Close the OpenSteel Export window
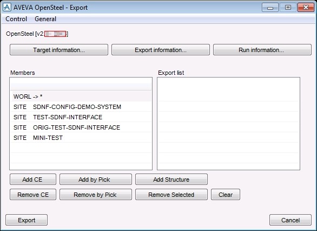The height and width of the screenshot is (231, 317). [x=306, y=8]
